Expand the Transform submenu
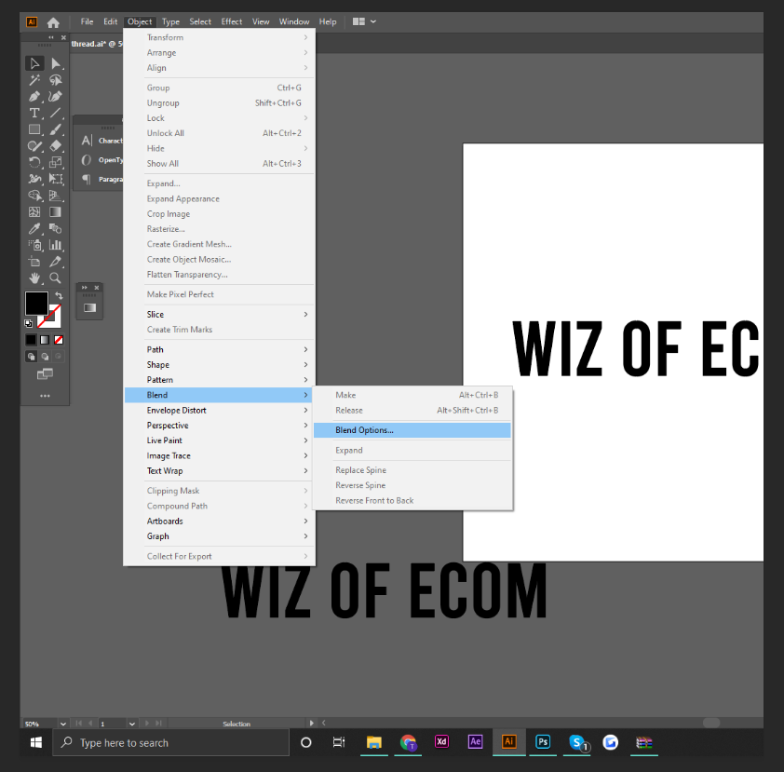The image size is (784, 772). (168, 37)
